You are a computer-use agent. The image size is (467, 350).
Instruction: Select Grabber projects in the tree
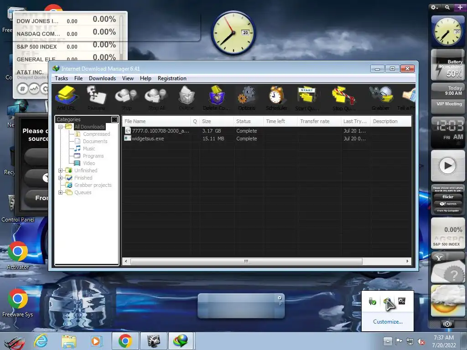93,185
